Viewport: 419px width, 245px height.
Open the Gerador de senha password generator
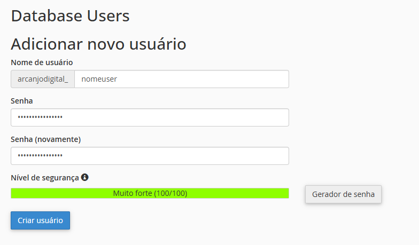pyautogui.click(x=343, y=194)
